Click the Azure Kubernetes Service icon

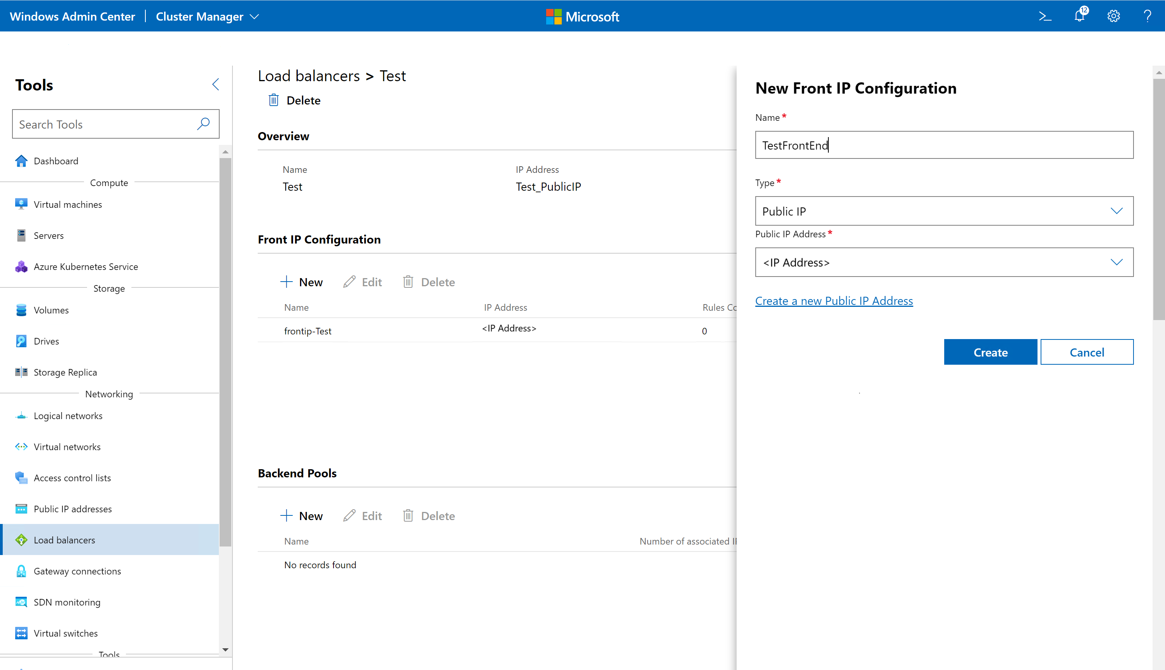point(21,266)
